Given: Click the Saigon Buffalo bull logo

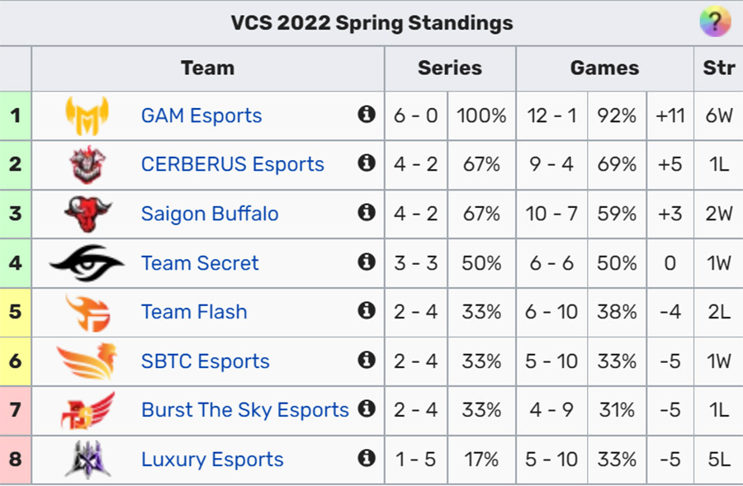Looking at the screenshot, I should (88, 214).
